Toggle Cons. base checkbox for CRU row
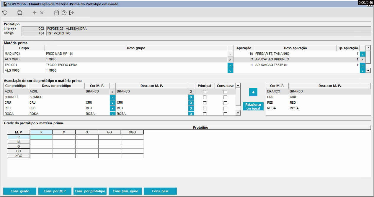The image size is (374, 197). (225, 103)
